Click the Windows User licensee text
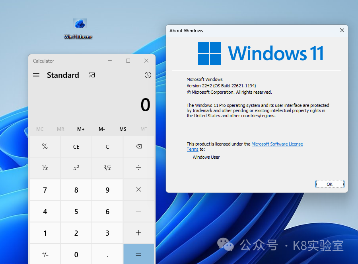This screenshot has width=358, height=264. tap(206, 157)
